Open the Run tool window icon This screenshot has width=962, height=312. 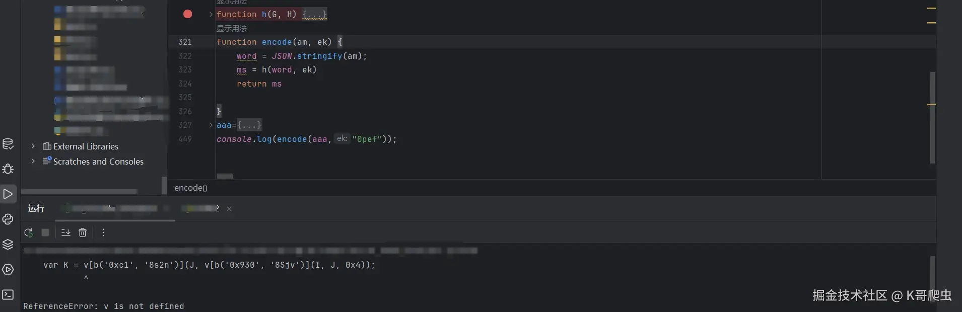[8, 194]
